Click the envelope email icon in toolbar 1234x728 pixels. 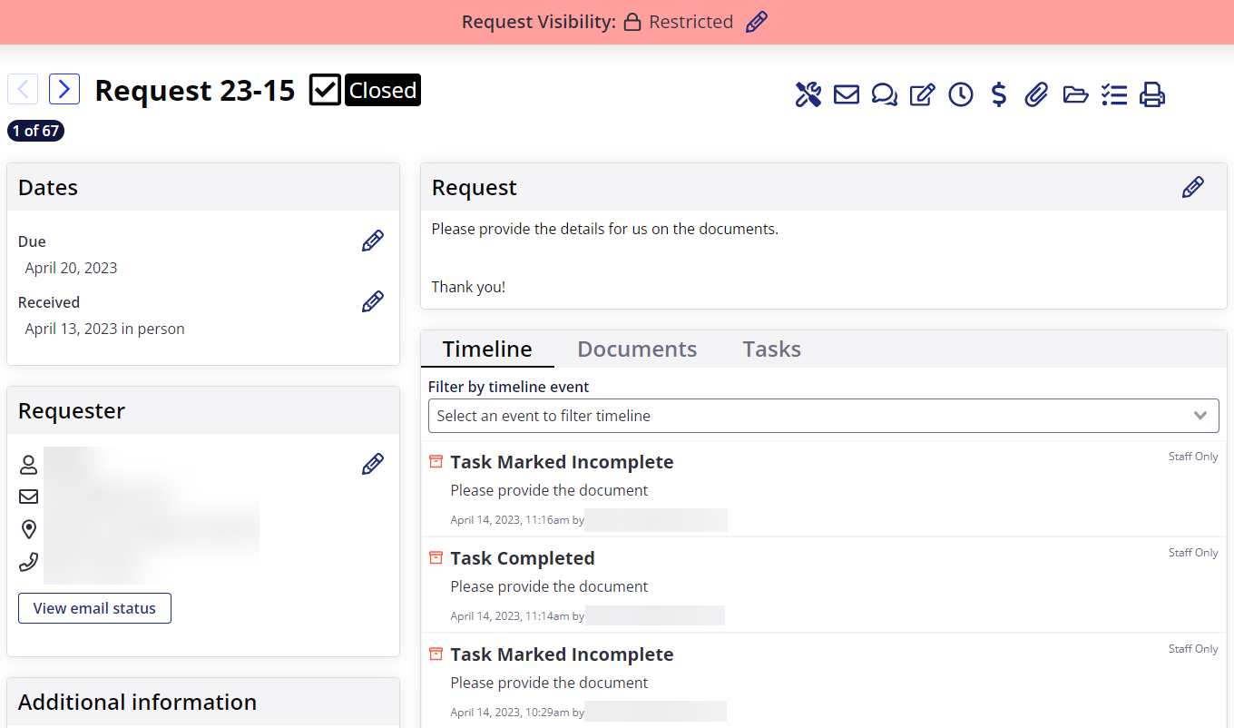(847, 94)
